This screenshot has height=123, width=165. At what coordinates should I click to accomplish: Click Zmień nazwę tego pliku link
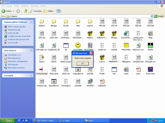point(17,27)
